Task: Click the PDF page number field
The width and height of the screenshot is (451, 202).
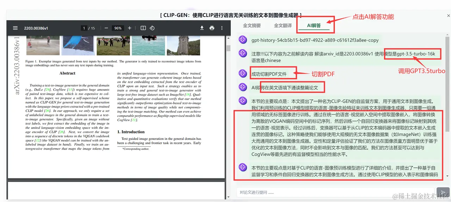Action: tap(84, 28)
